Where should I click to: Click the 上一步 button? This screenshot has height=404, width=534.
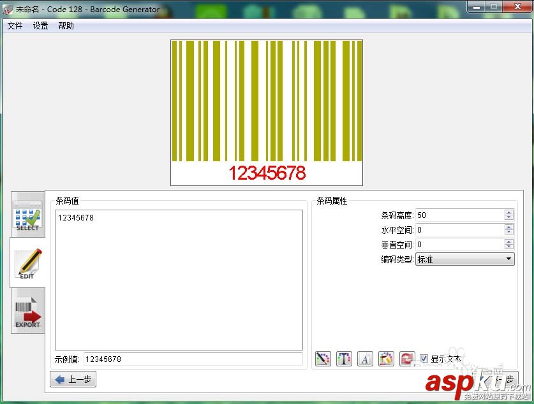73,379
